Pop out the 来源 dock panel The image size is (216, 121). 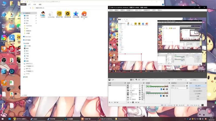tap(144, 83)
